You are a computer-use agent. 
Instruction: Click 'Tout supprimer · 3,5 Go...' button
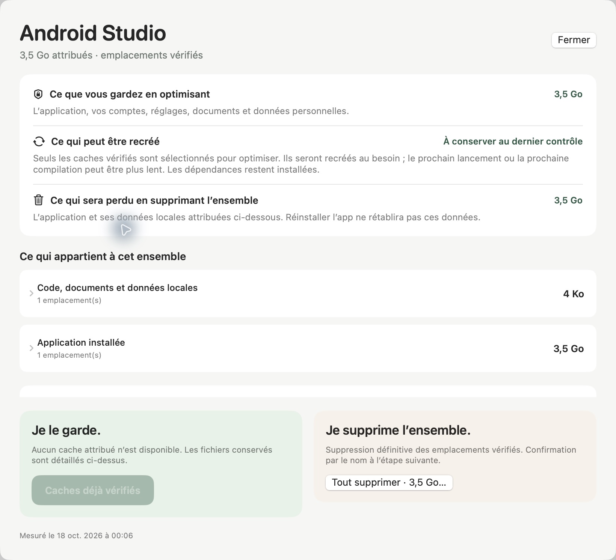coord(389,482)
